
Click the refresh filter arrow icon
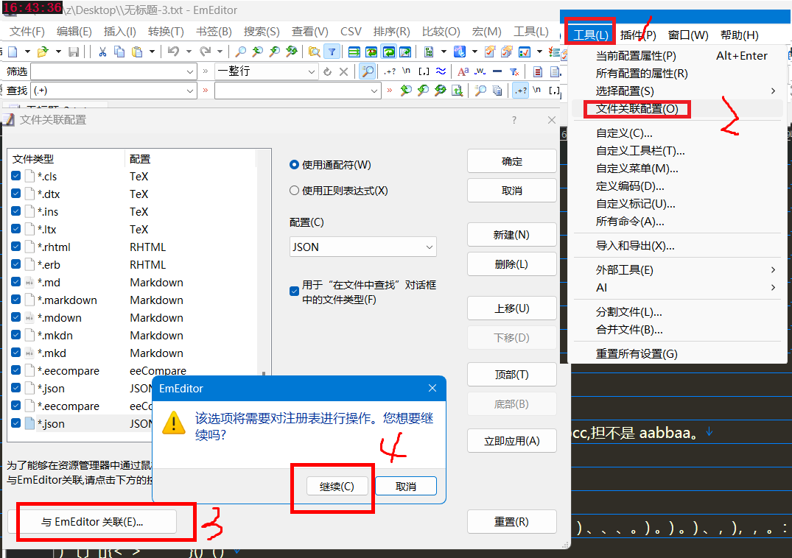point(327,71)
